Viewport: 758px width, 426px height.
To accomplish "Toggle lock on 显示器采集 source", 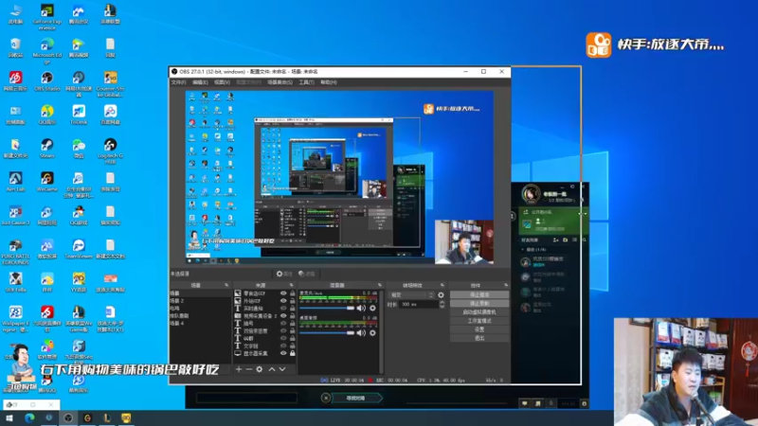I will click(x=292, y=353).
